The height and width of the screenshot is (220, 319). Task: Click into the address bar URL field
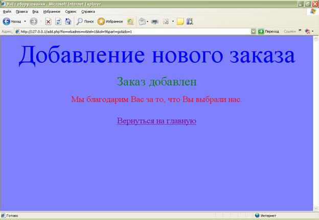[133, 31]
